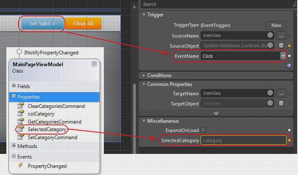
Task: Select the ClearCategoriesCommand property
Action: [56, 106]
